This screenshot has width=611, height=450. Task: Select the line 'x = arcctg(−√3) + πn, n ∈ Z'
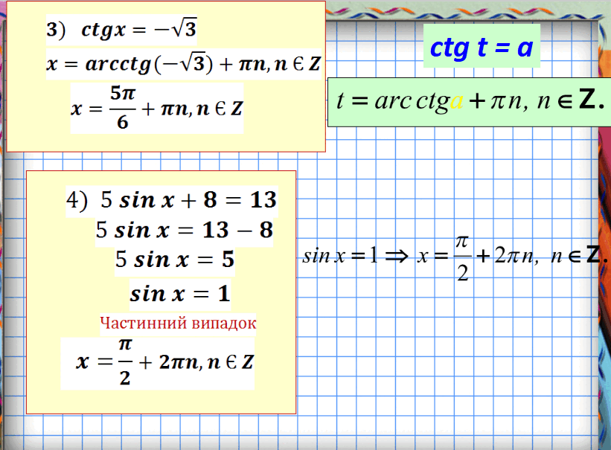pos(184,64)
